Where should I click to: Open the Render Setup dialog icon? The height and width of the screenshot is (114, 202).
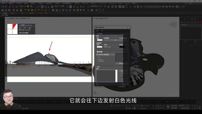click(134, 6)
